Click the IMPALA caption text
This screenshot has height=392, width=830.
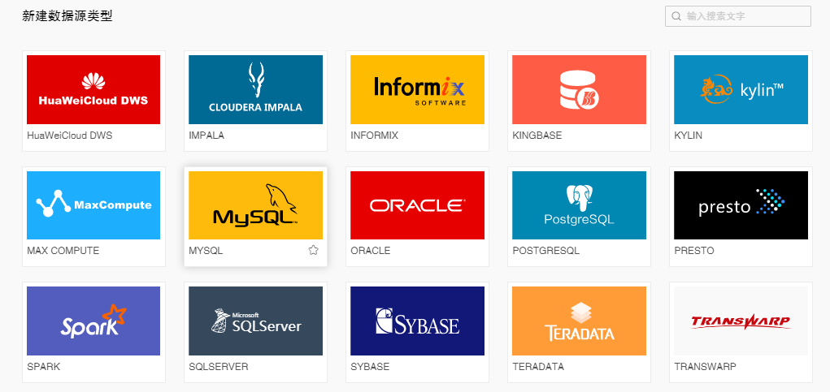(206, 136)
